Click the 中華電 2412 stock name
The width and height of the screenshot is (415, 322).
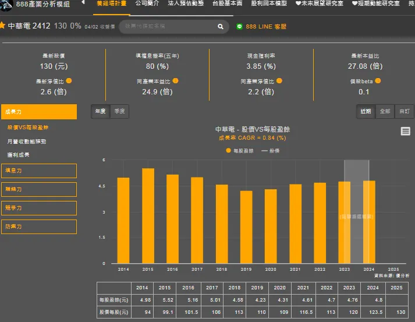pos(29,26)
